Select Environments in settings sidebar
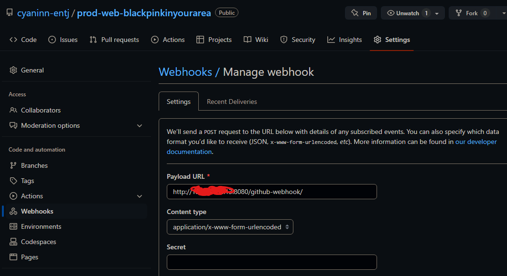 pyautogui.click(x=76, y=226)
